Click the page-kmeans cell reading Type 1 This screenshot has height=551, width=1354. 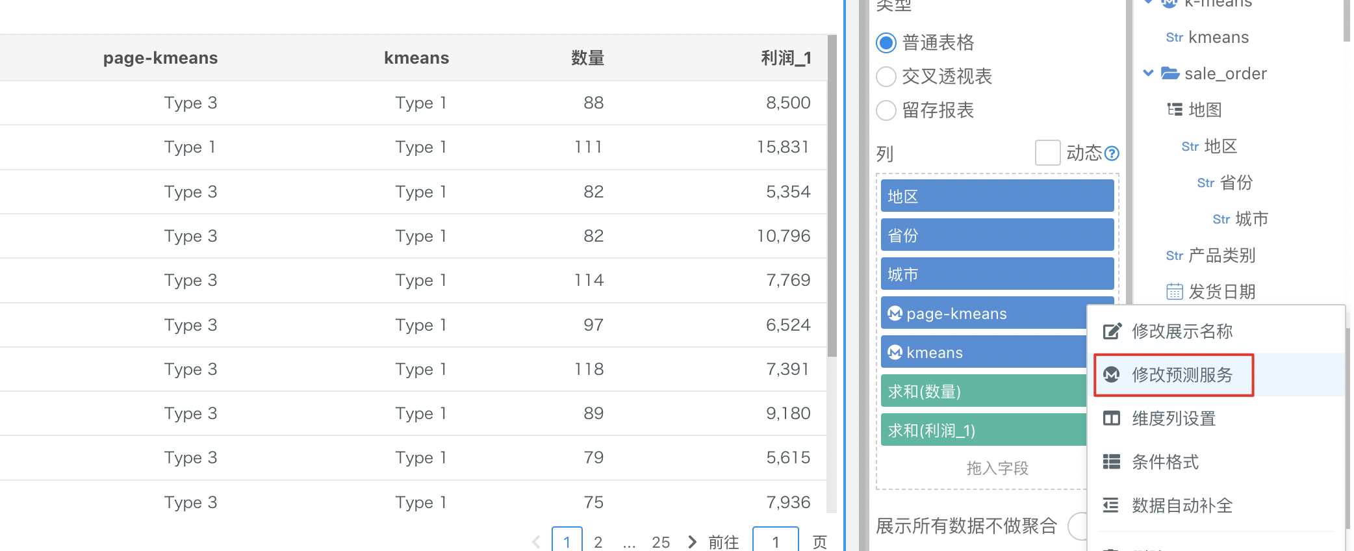190,147
